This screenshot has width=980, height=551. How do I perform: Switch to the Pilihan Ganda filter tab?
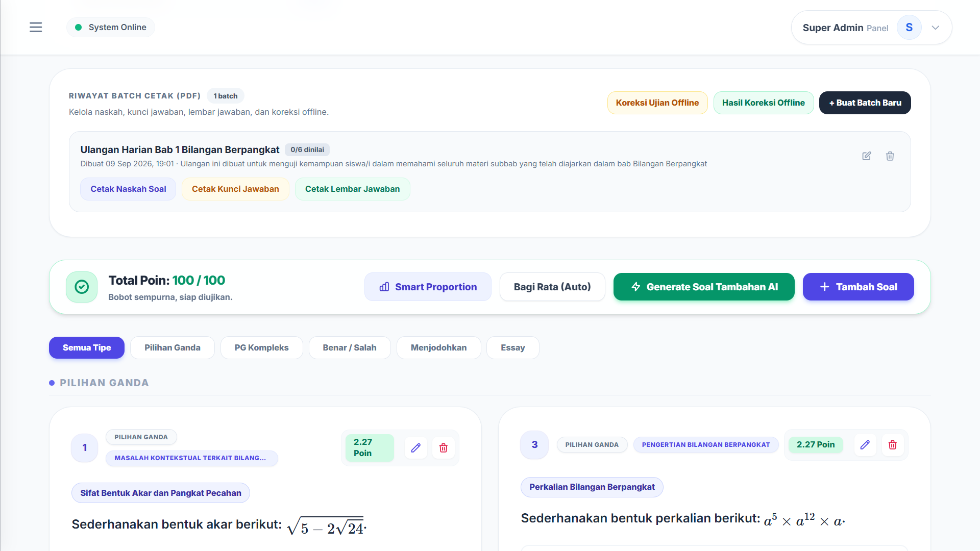point(173,348)
